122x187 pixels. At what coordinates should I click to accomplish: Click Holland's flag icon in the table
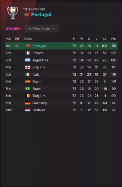(28, 110)
